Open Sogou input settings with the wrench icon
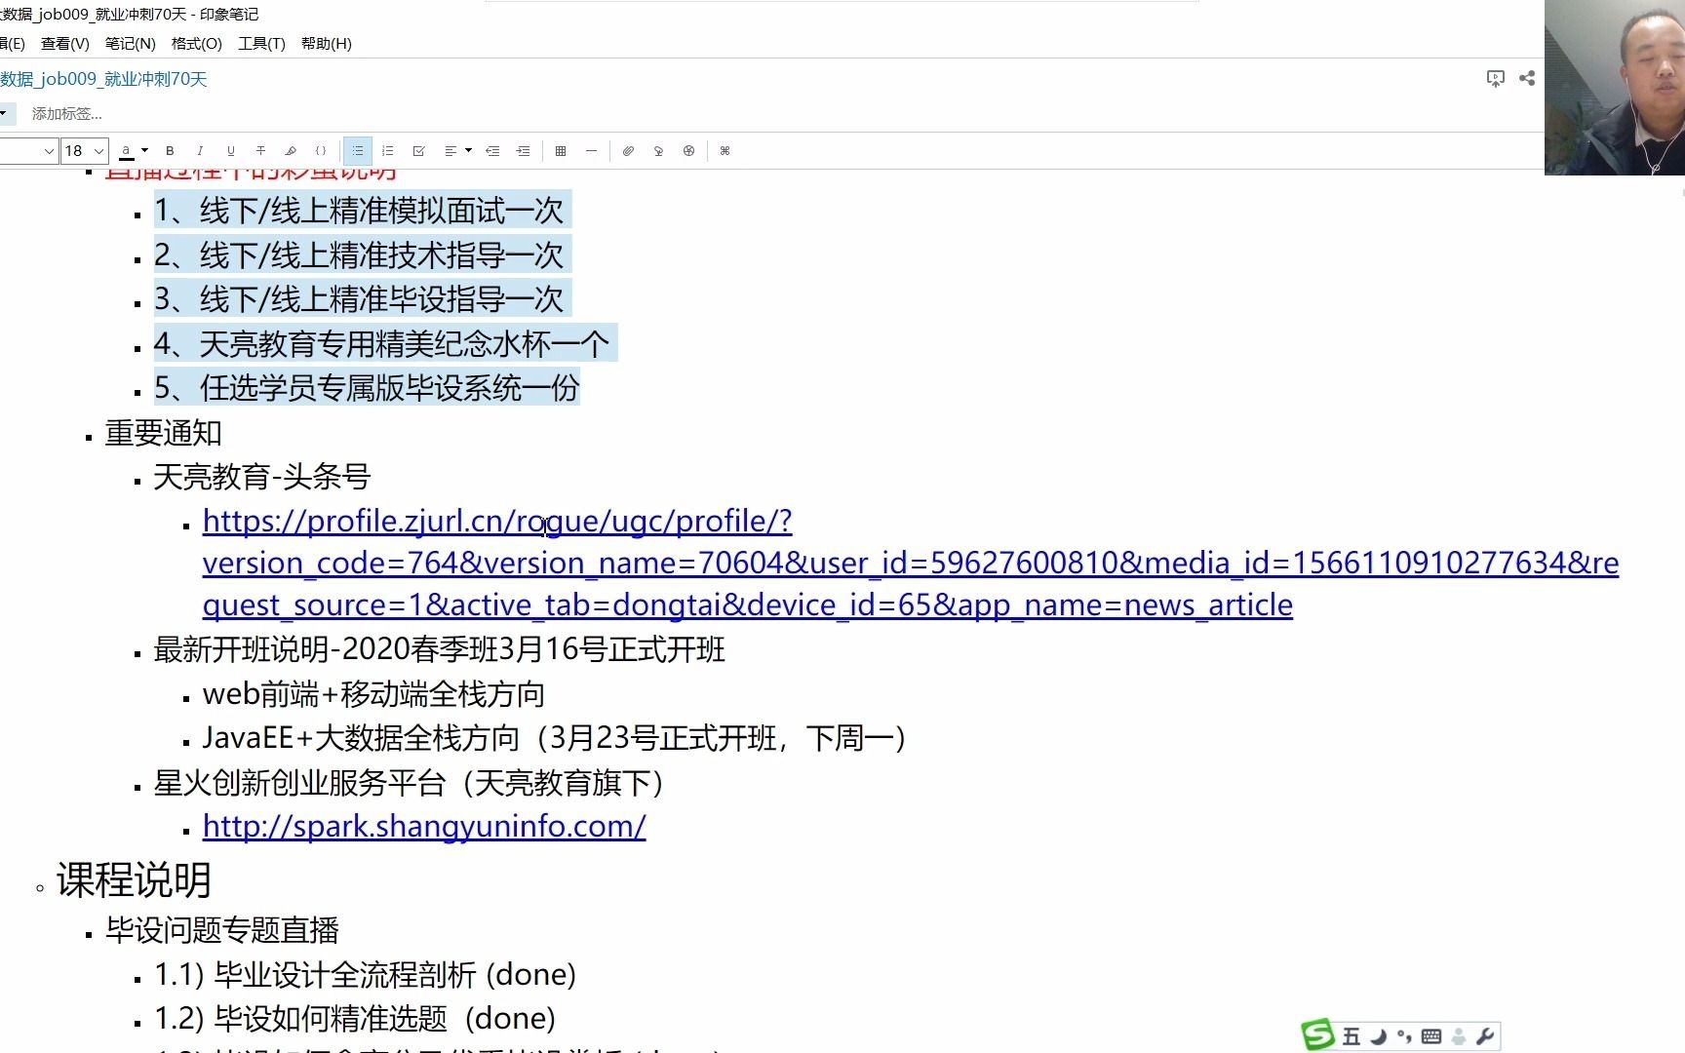 [1485, 1035]
